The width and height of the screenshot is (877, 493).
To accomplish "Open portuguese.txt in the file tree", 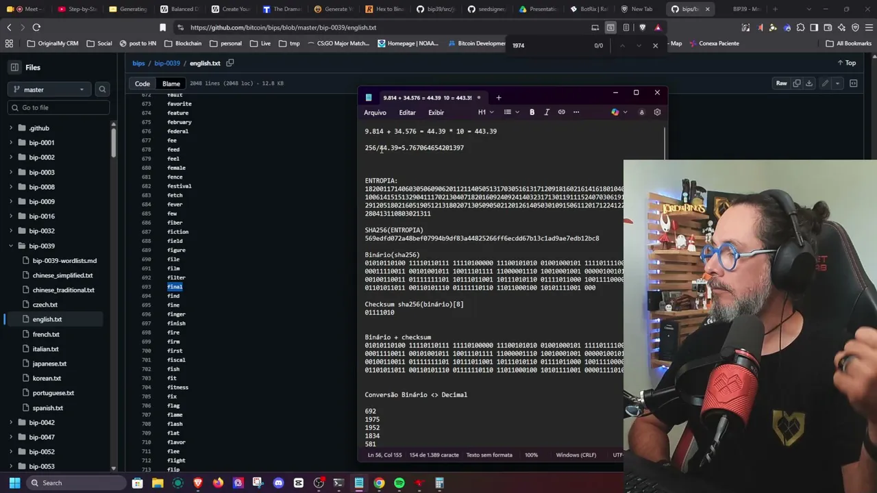I will point(53,393).
